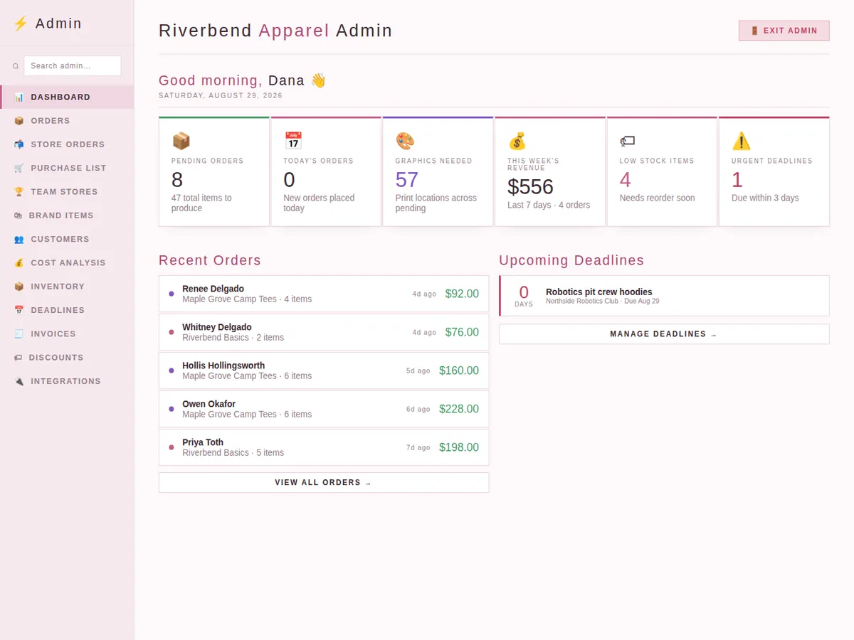Click the 0 Days deadline counter
854x640 pixels.
click(x=524, y=296)
